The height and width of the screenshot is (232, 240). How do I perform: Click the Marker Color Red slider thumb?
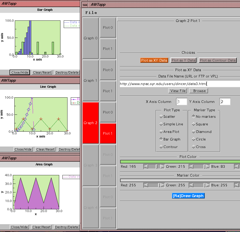pyautogui.click(x=159, y=185)
